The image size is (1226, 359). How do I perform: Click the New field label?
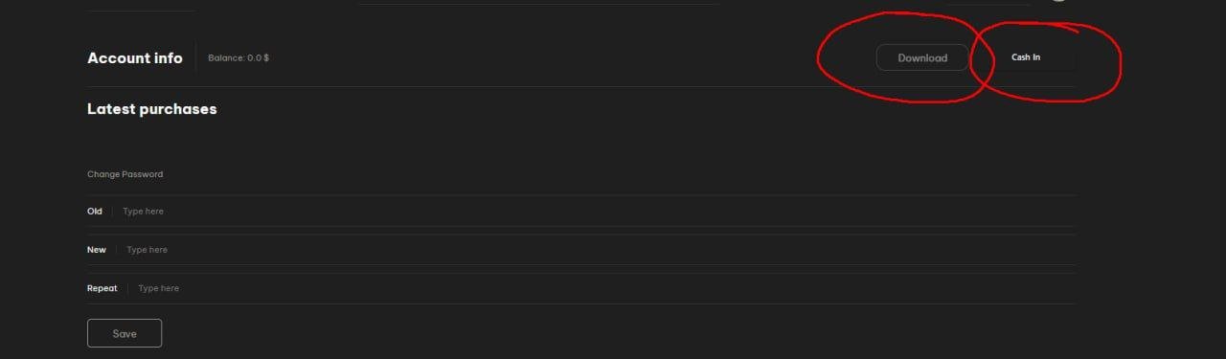pyautogui.click(x=97, y=250)
